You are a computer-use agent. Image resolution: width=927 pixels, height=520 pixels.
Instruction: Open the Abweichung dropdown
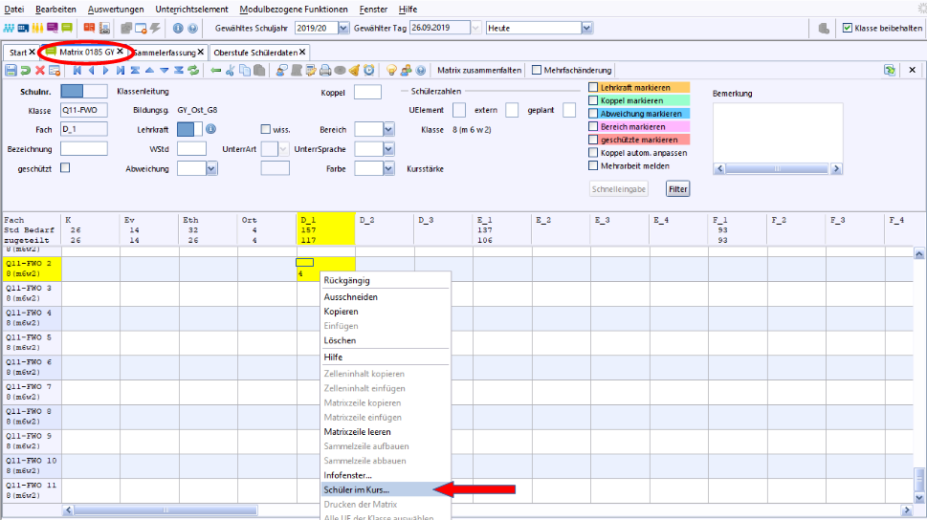point(211,168)
